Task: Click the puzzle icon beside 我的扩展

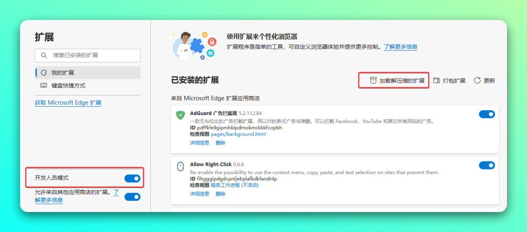Action: [43, 73]
